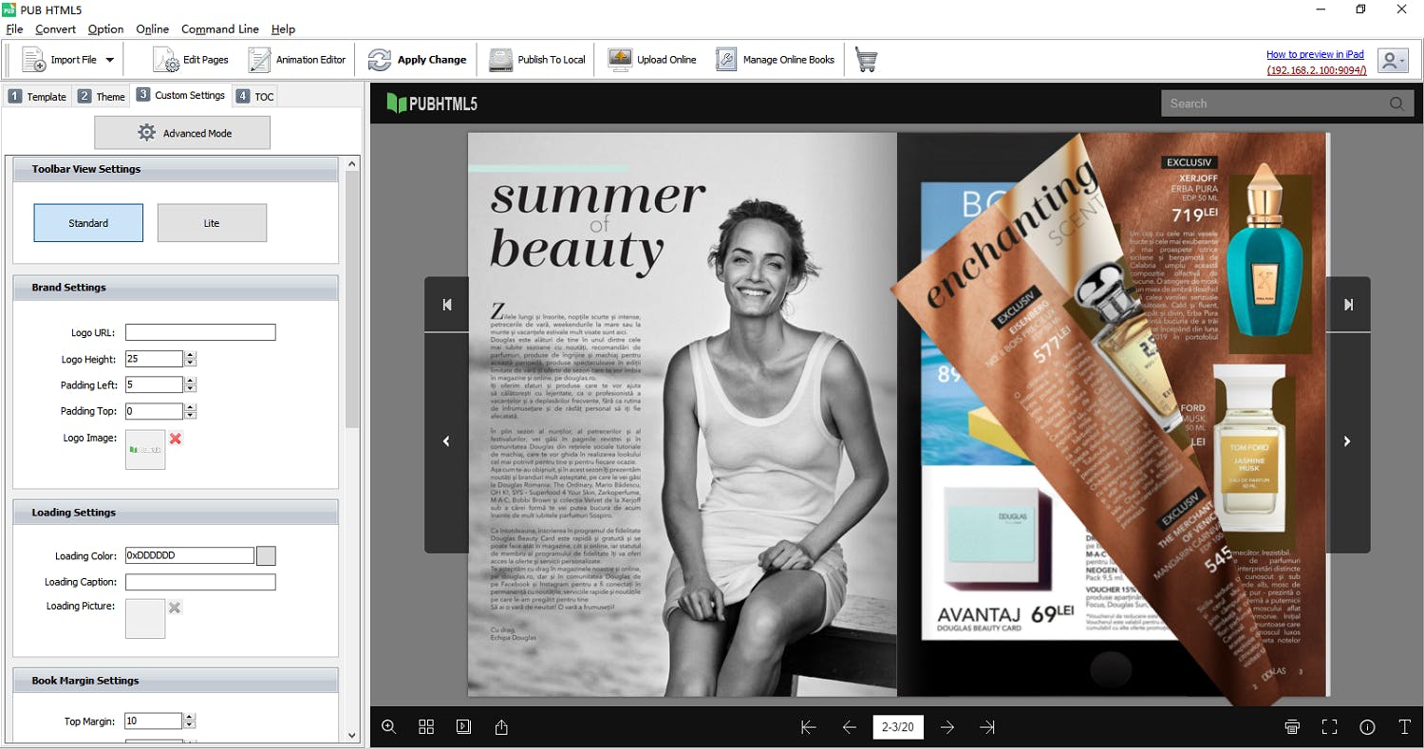This screenshot has height=749, width=1424.
Task: Click the Top Margin value field
Action: click(154, 721)
